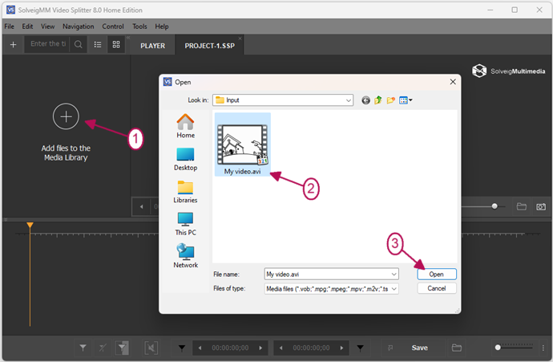
Task: Open the Tools menu
Action: coord(139,26)
